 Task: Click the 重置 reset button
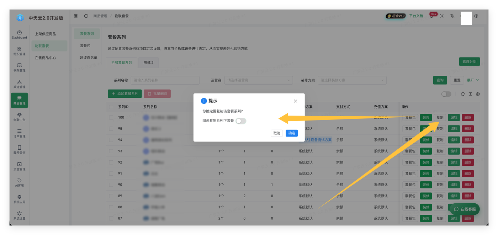click(x=457, y=80)
